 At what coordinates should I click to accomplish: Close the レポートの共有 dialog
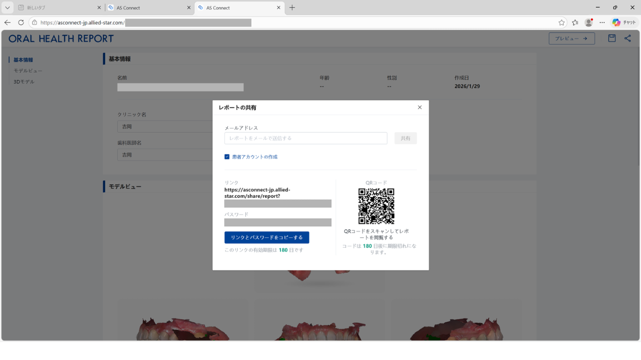click(x=420, y=107)
